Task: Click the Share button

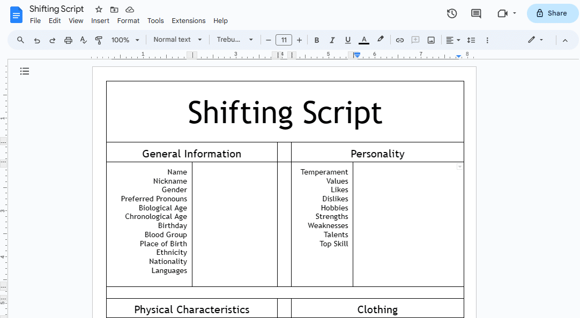Action: (x=552, y=13)
